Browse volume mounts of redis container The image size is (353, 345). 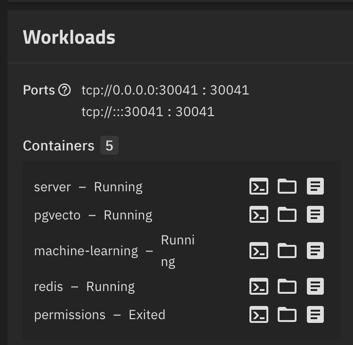(x=287, y=286)
